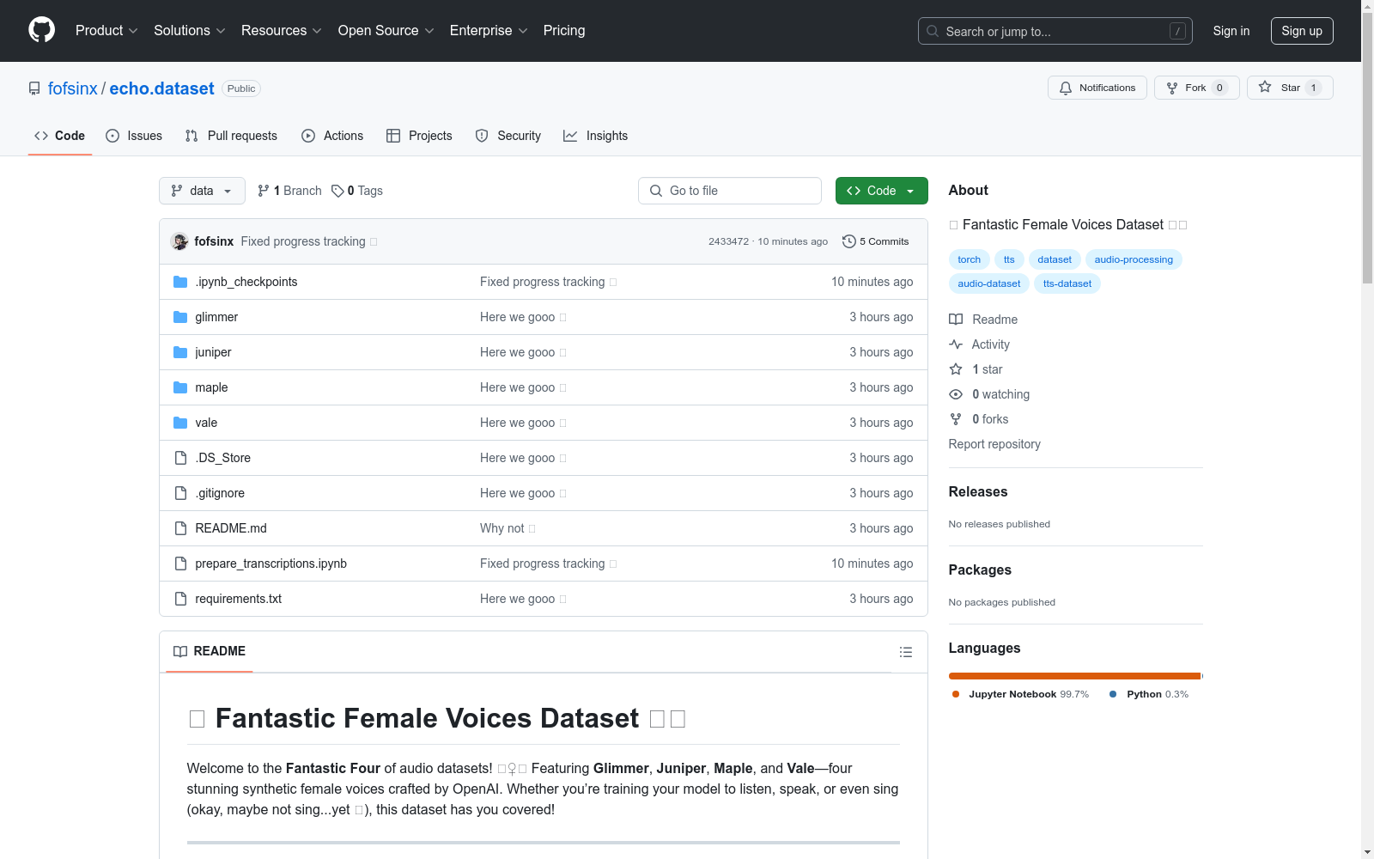Open the 5 Commits history link
The height and width of the screenshot is (859, 1374).
coord(876,241)
